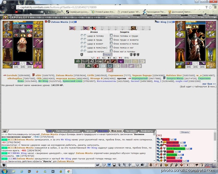Open the smiley emoticons icon
218x174 pixels.
[137, 165]
